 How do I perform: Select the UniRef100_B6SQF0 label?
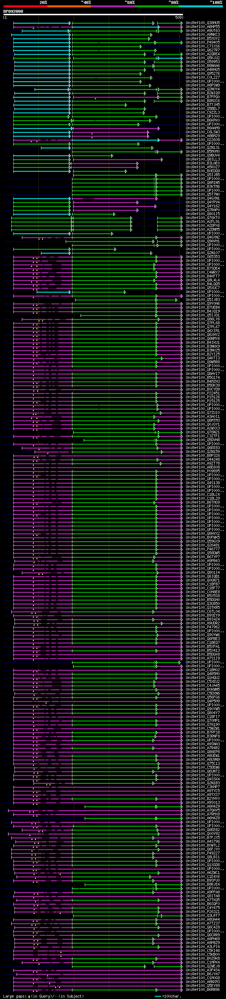coord(203,904)
